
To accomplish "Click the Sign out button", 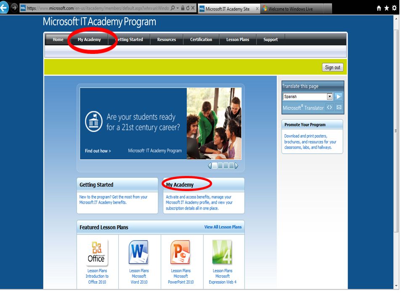I will (x=332, y=67).
